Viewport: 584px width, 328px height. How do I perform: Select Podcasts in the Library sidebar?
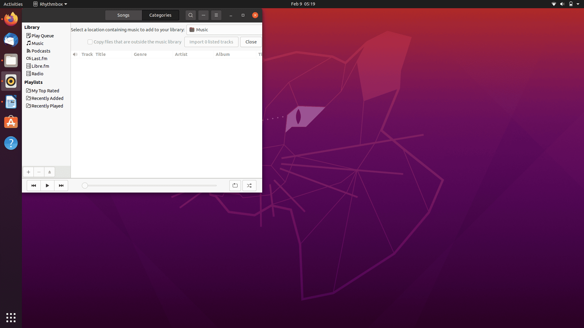coord(41,51)
